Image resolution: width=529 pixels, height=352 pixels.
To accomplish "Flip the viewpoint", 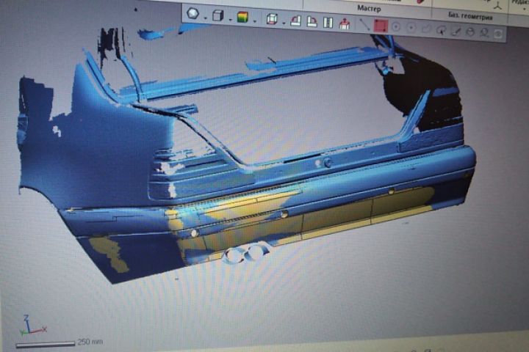I will click(x=328, y=23).
